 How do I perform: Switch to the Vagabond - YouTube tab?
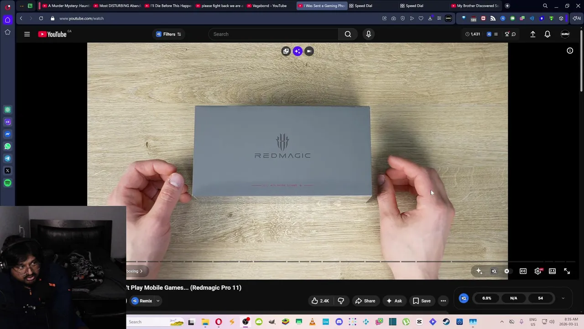pyautogui.click(x=271, y=6)
